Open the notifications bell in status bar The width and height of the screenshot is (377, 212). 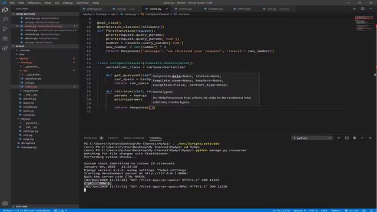371,210
